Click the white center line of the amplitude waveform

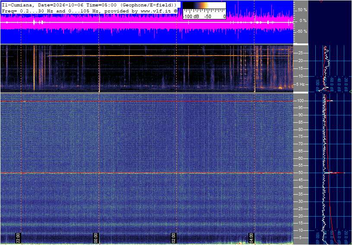tap(147, 22)
